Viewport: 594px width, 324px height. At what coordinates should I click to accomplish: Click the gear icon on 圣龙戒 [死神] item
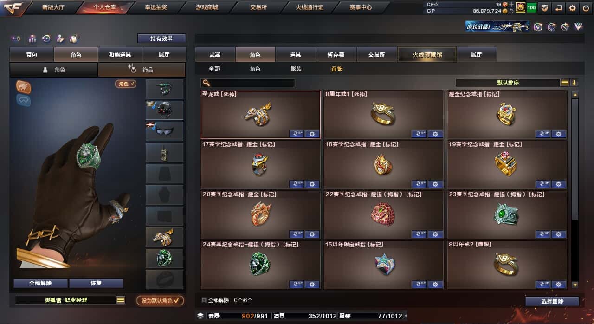[x=312, y=134]
